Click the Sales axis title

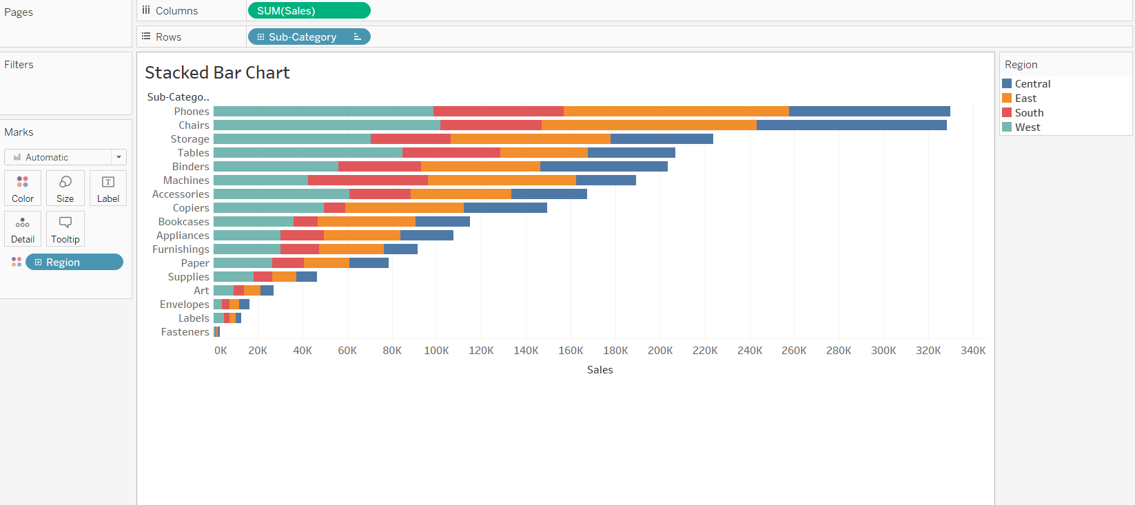tap(600, 370)
